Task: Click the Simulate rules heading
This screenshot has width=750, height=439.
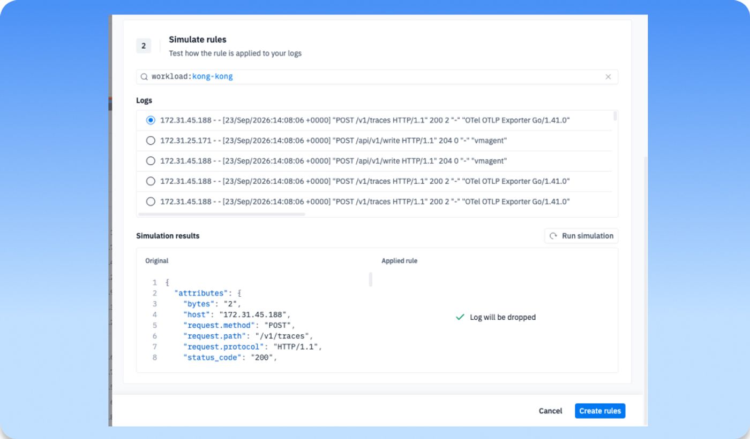Action: click(198, 40)
